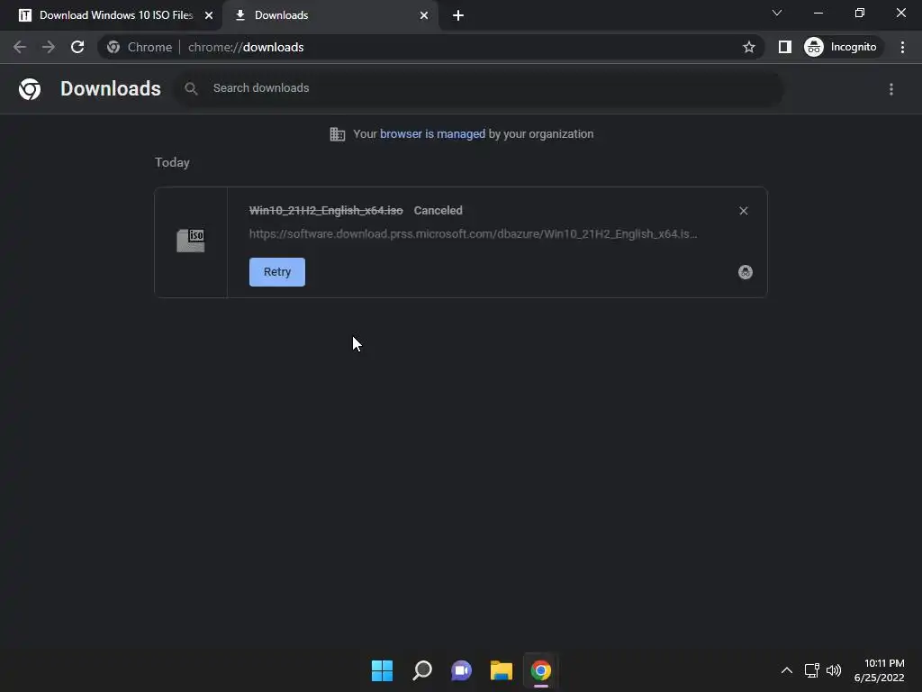Click the Canceled status label
922x692 pixels.
point(438,211)
